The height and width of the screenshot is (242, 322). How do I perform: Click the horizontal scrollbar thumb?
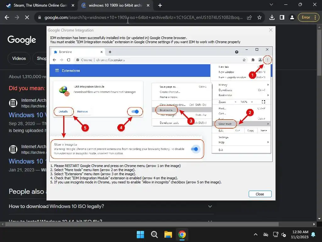(142, 224)
